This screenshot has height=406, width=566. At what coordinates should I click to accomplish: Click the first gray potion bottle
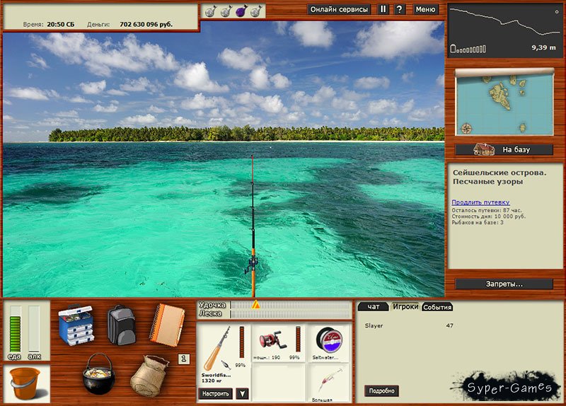[211, 11]
